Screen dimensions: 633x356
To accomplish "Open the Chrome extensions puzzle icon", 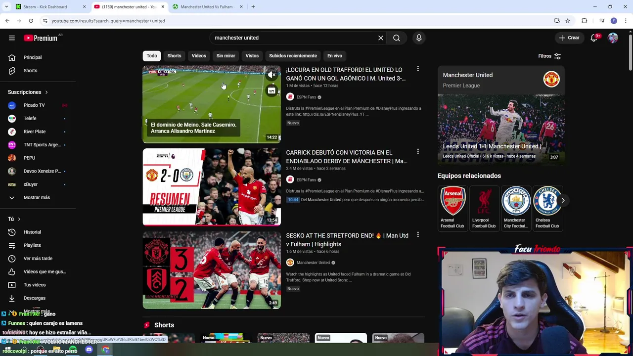I will coord(585,21).
